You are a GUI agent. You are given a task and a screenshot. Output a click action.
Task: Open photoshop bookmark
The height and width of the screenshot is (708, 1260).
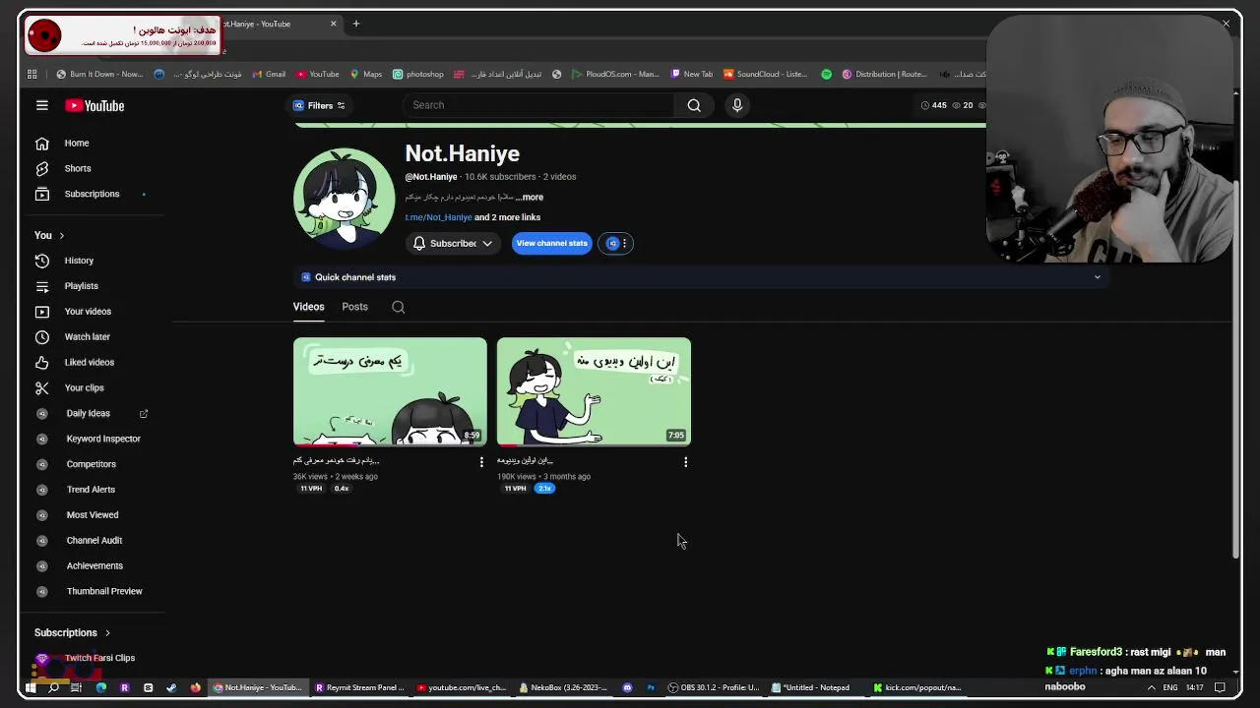click(x=418, y=74)
